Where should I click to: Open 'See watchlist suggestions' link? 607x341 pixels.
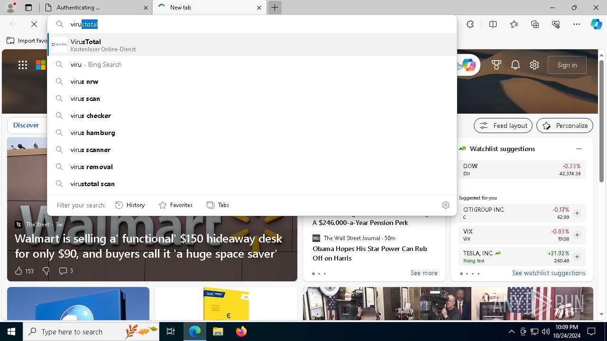pos(549,273)
